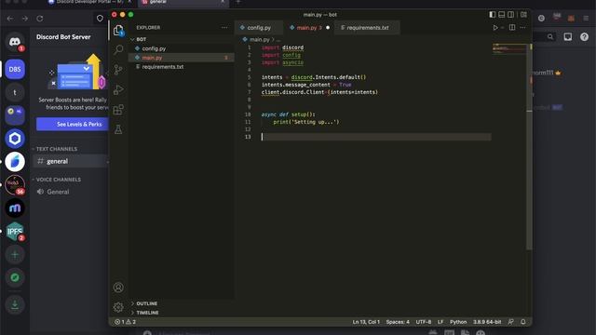Open Customize Layout icon
The image size is (596, 335).
coord(523,15)
